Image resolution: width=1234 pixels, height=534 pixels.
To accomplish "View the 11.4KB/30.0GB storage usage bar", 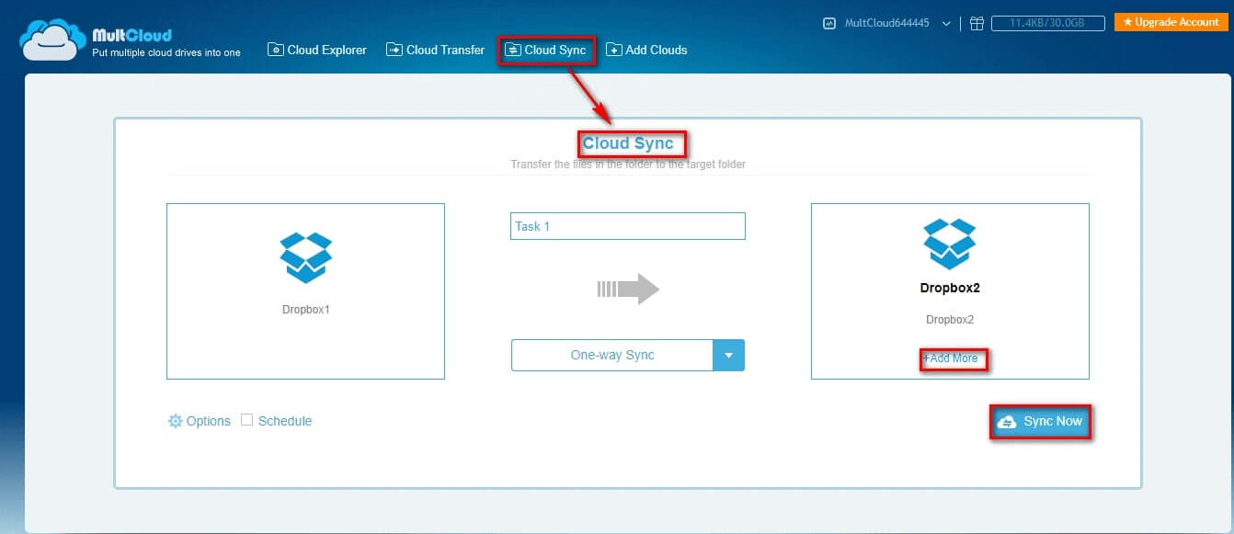I will coord(1047,23).
